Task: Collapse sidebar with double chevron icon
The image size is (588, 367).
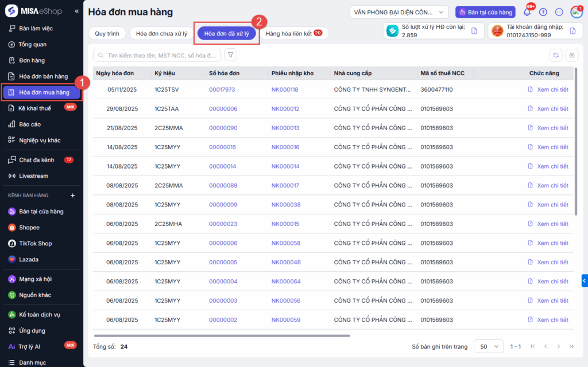Action: tap(77, 11)
